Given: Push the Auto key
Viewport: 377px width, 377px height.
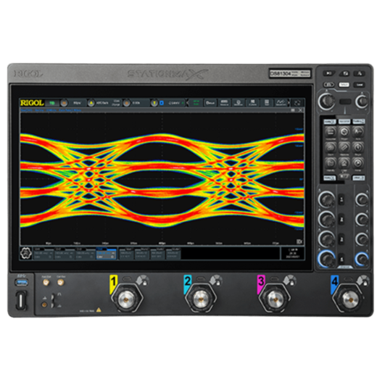Looking at the screenshot, I should click(x=358, y=132).
